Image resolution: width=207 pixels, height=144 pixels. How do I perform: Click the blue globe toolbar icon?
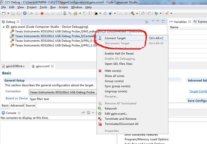(110, 13)
